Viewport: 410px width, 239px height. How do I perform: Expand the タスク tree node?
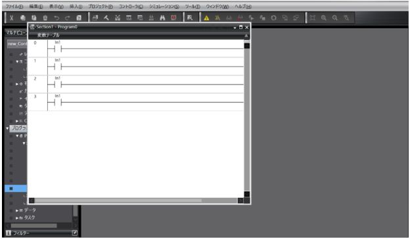pos(17,218)
